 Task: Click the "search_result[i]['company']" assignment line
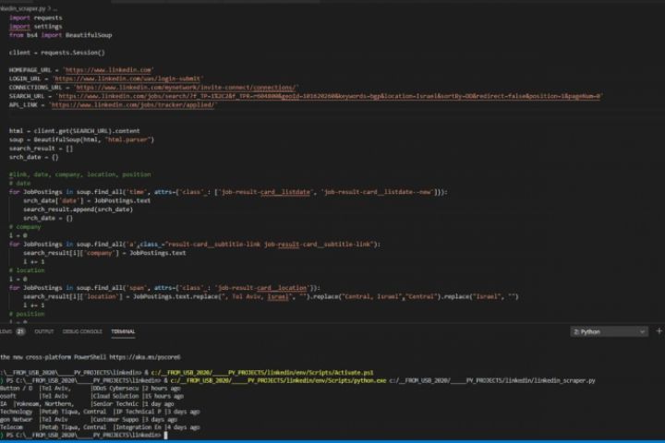click(104, 253)
